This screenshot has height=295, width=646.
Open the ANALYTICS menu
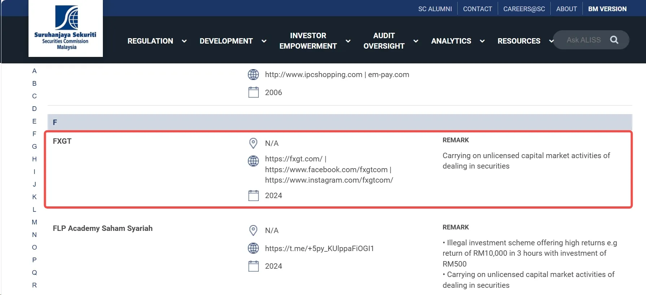point(451,41)
